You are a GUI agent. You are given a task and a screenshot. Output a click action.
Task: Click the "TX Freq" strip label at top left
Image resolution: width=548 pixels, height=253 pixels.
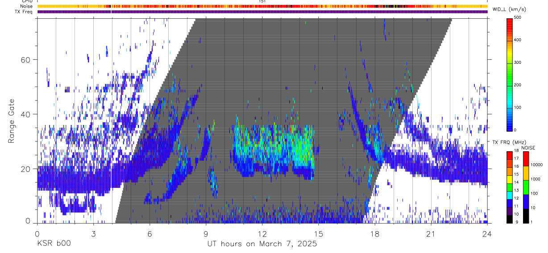(x=24, y=12)
